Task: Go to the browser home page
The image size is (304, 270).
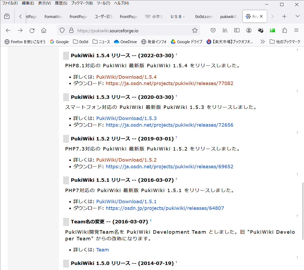Action: (44, 30)
